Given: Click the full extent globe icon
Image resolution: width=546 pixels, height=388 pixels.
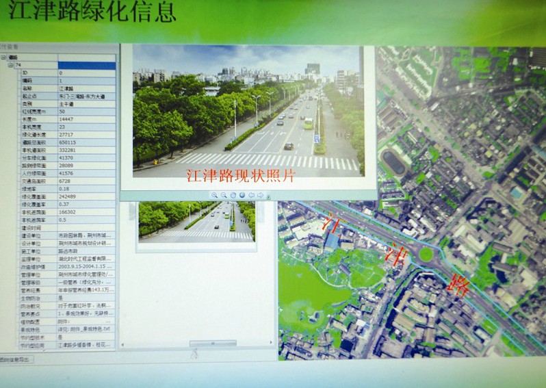Looking at the screenshot, I should click(x=242, y=195).
